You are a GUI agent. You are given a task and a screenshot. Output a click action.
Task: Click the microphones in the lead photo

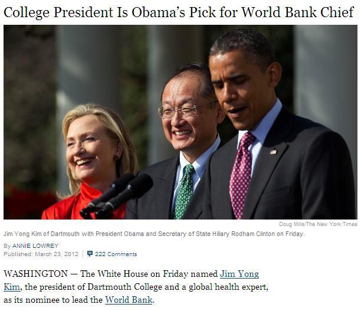point(117,196)
